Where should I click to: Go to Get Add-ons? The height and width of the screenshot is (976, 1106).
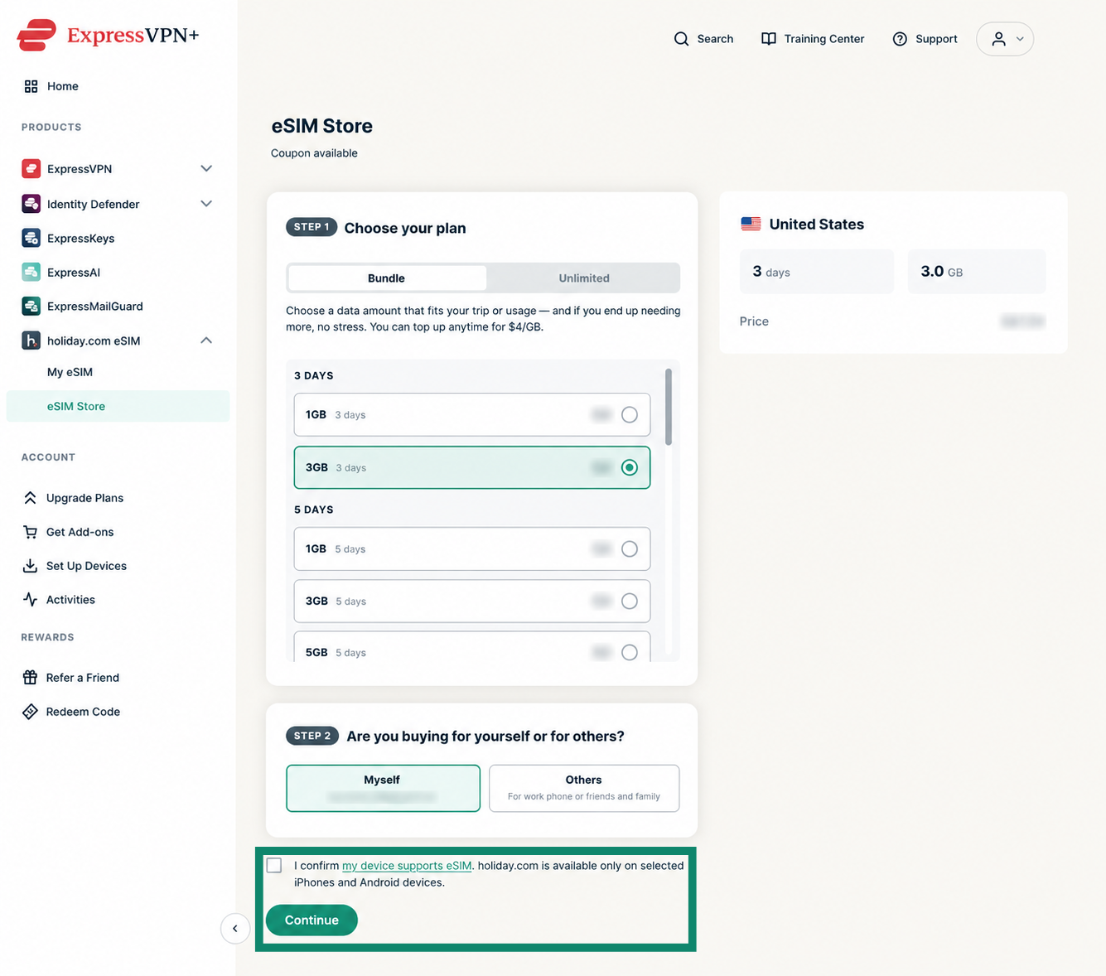coord(80,532)
